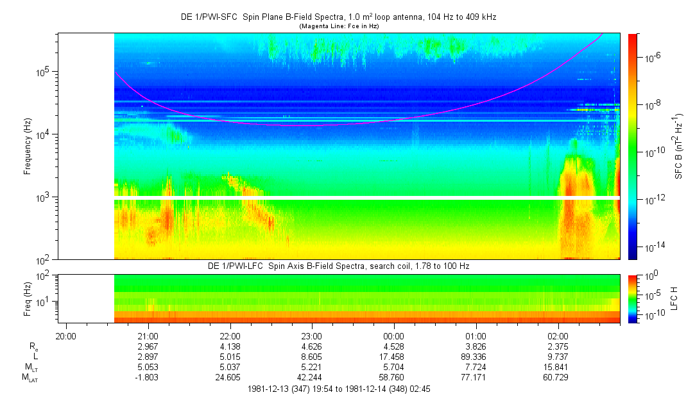Select the SFC B vertical color bar
The width and height of the screenshot is (695, 397).
(x=633, y=146)
